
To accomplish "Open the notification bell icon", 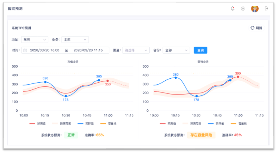I will [232, 8].
